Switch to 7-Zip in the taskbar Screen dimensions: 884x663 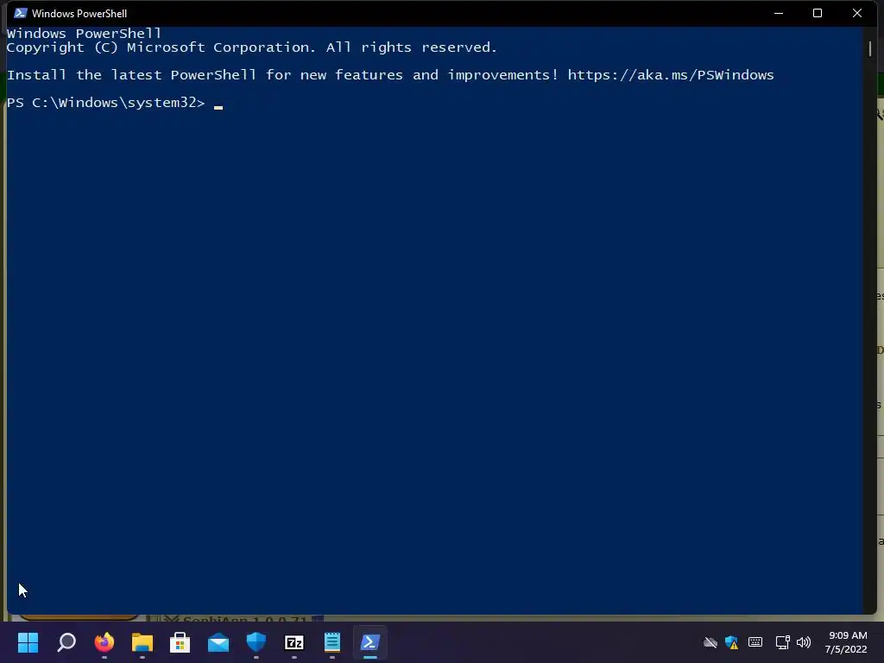[x=294, y=642]
